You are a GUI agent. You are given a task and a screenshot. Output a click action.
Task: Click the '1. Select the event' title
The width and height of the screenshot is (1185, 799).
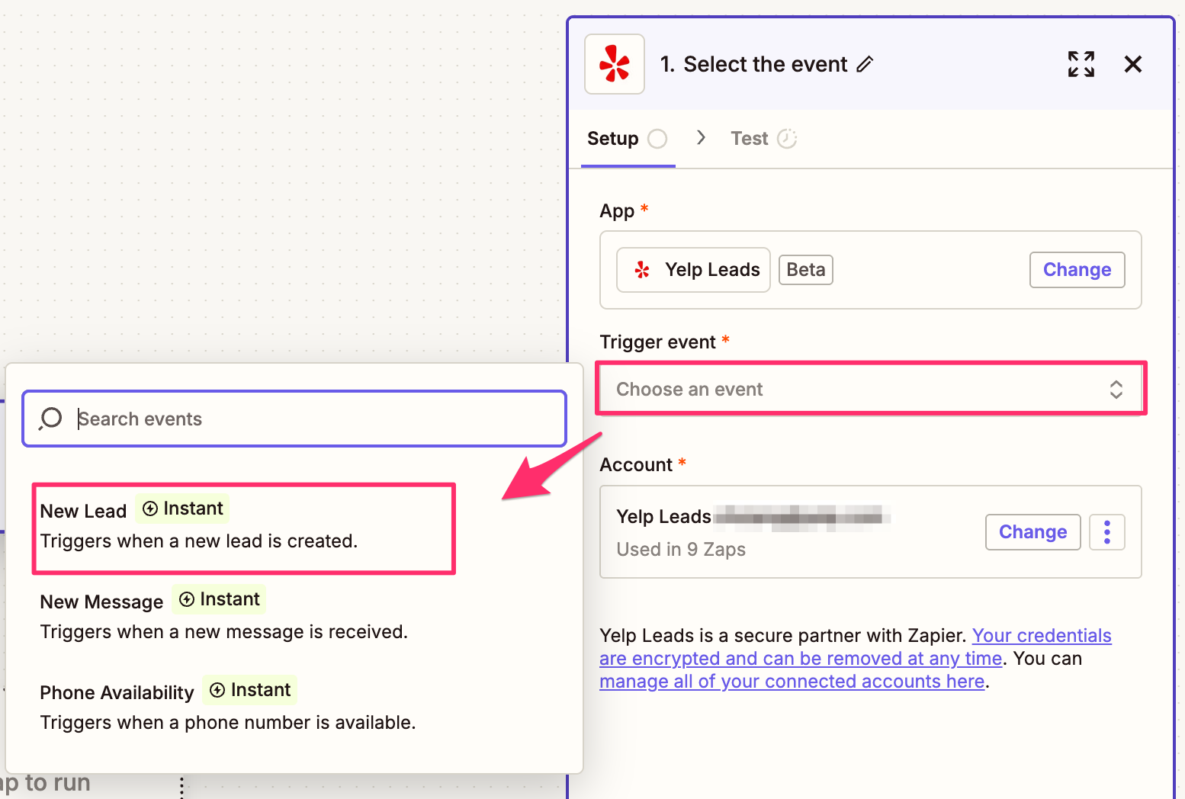pos(753,65)
